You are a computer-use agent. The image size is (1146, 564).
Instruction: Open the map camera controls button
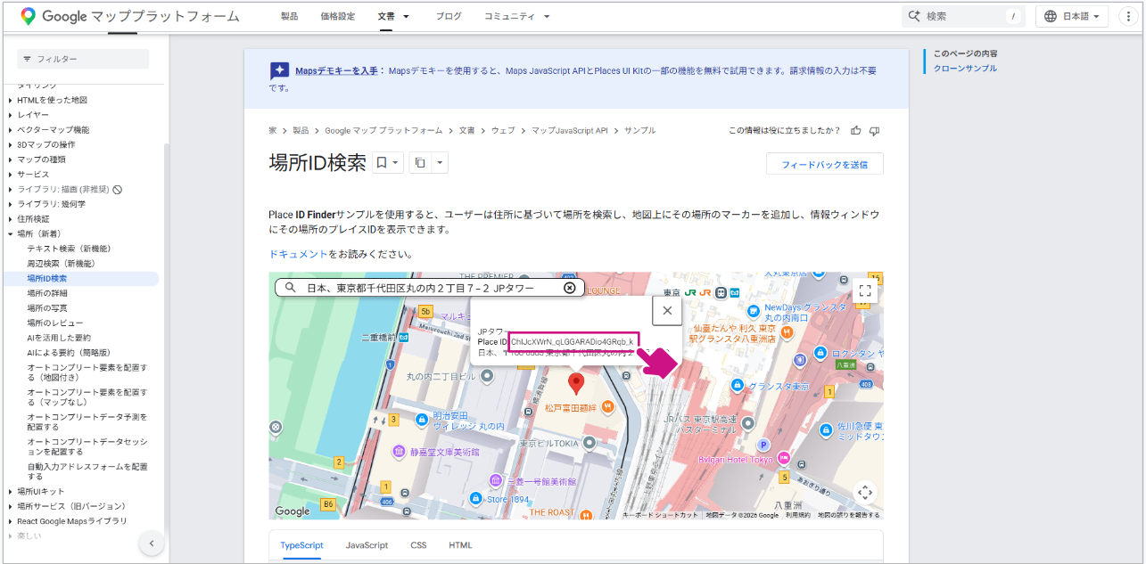pos(863,493)
